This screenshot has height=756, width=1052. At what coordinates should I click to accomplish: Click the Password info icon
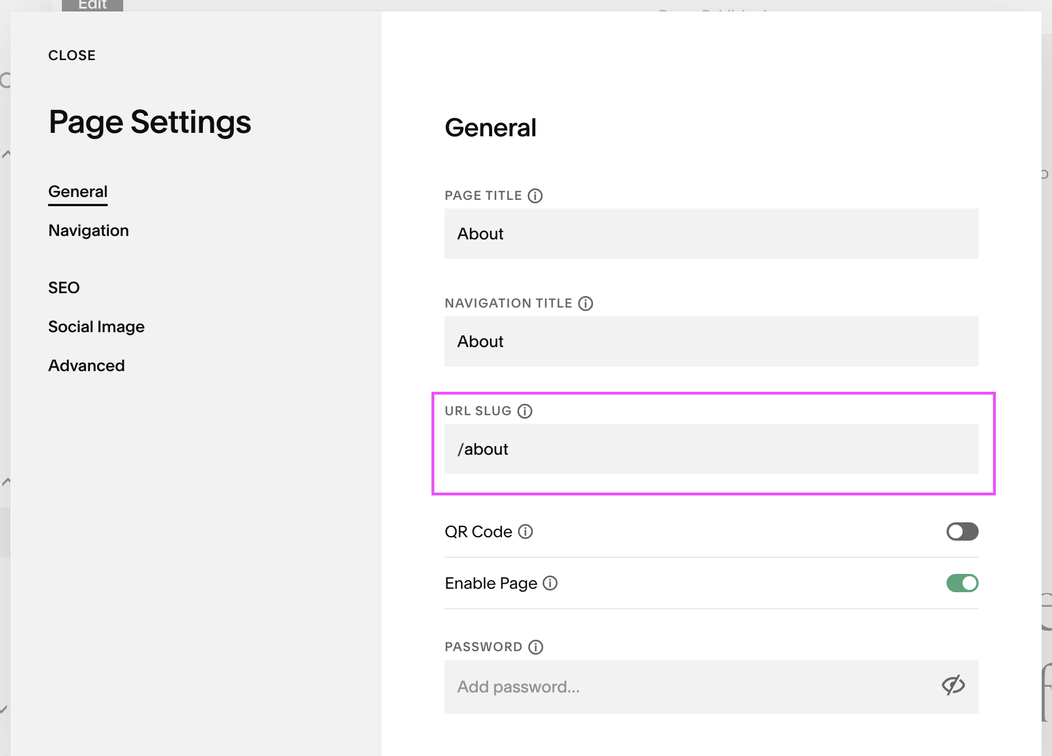(x=536, y=647)
